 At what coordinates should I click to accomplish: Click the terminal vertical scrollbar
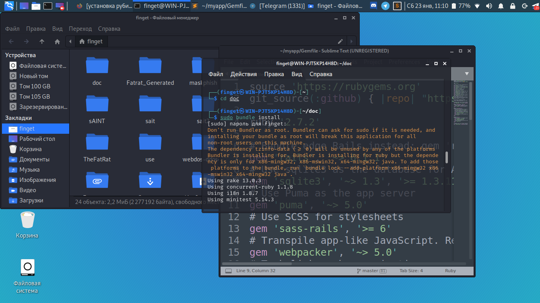(x=447, y=157)
